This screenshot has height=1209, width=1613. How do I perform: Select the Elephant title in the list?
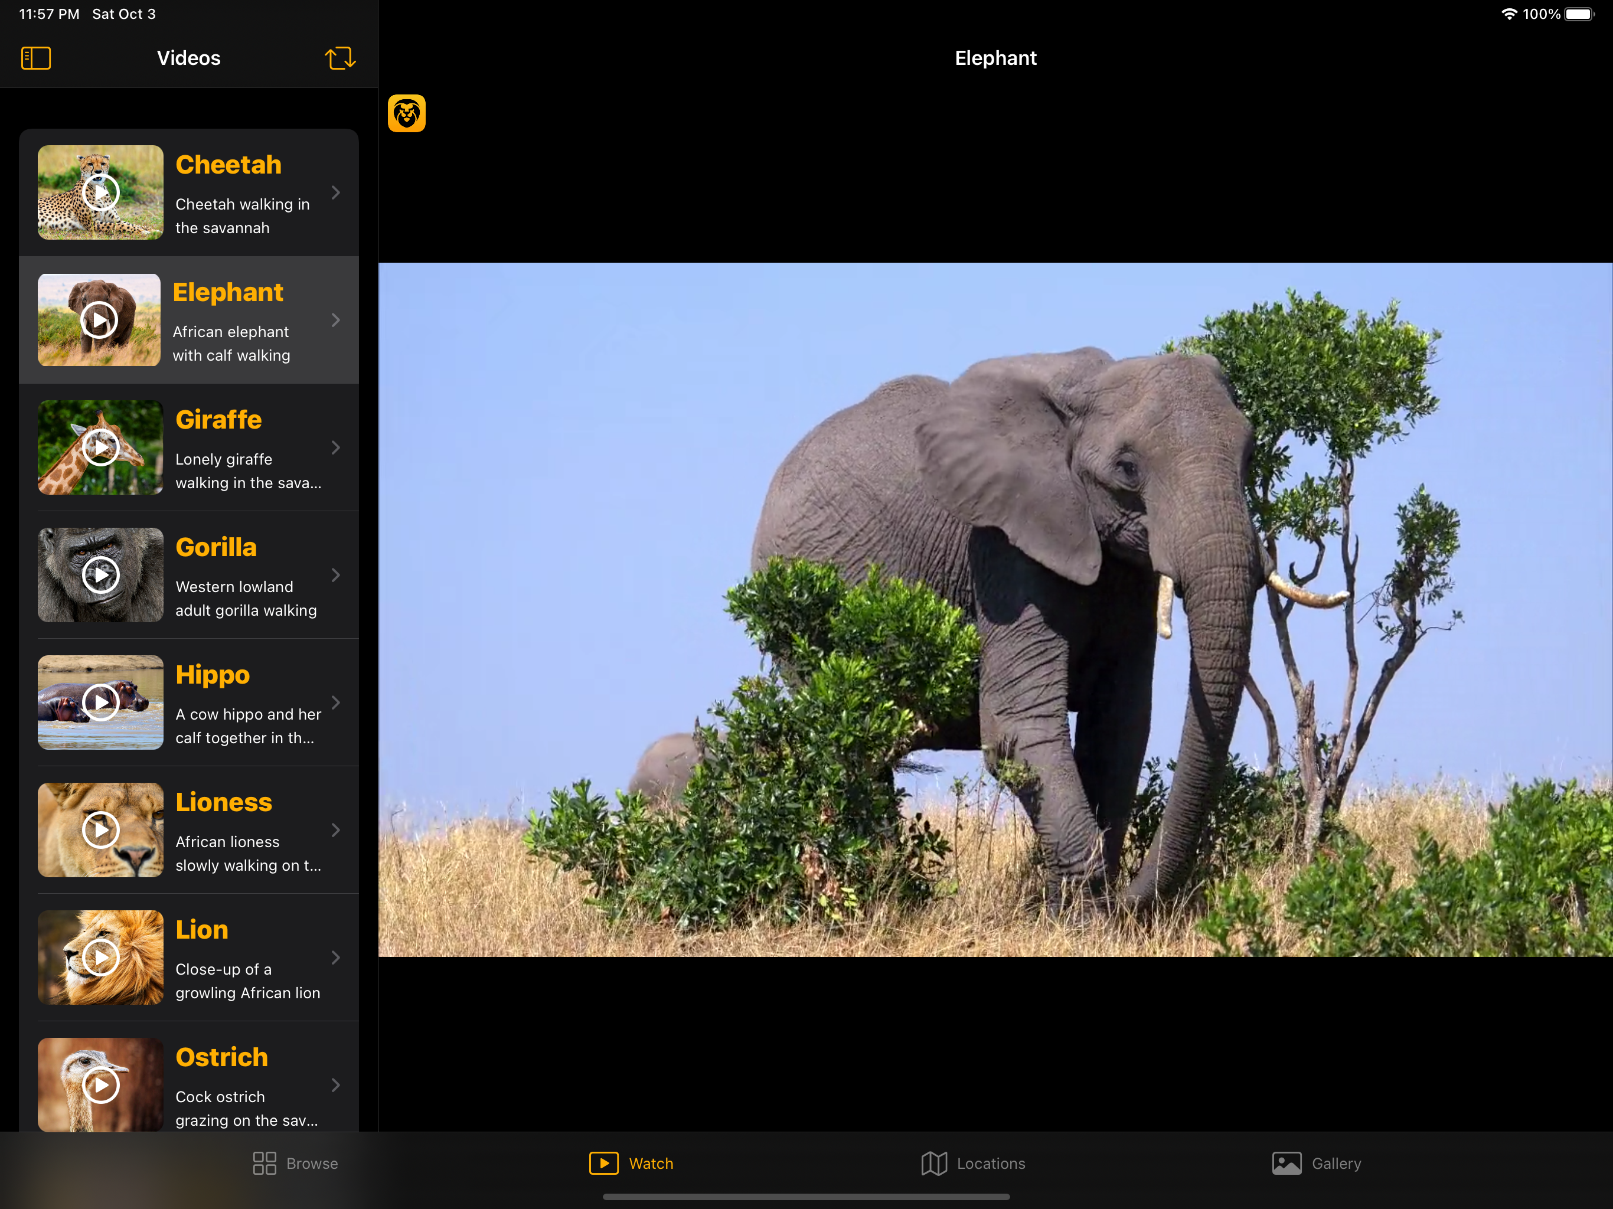point(227,292)
